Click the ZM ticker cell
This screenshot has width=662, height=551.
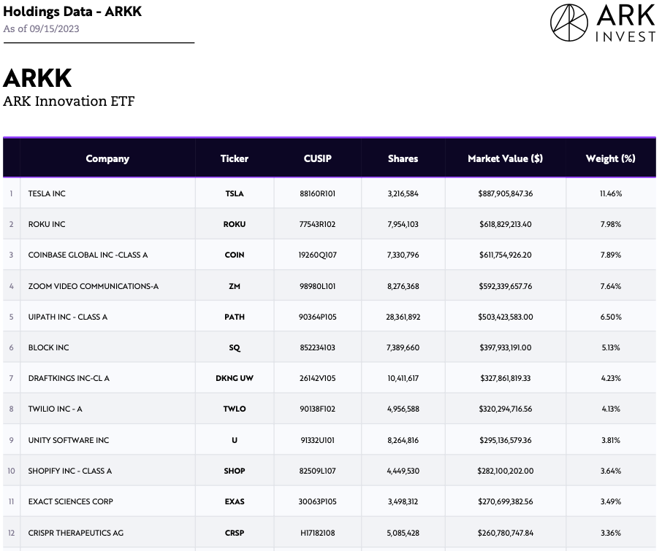235,286
